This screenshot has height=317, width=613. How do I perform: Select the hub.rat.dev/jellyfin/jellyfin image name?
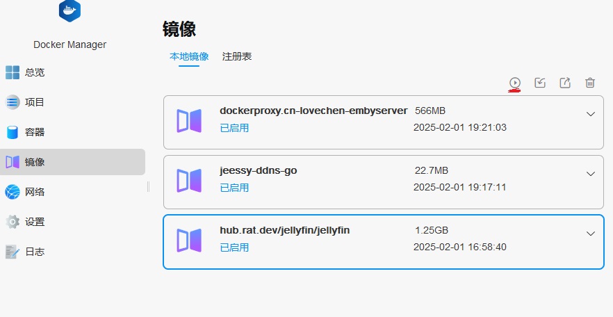pyautogui.click(x=285, y=230)
